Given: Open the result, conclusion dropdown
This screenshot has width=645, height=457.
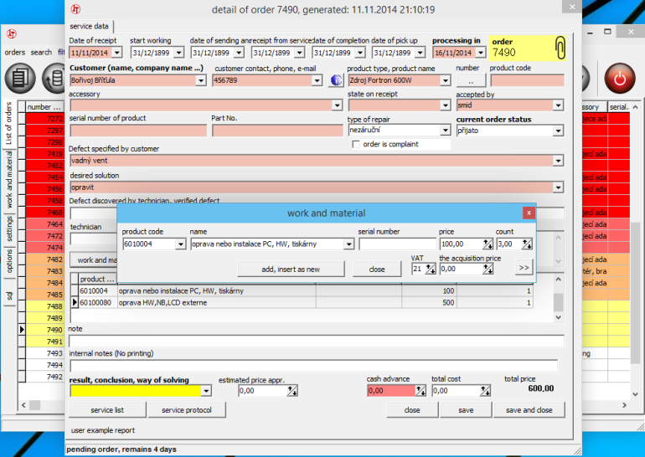Looking at the screenshot, I should click(x=207, y=391).
